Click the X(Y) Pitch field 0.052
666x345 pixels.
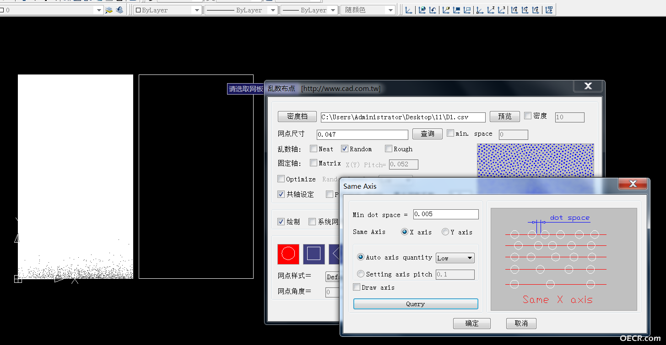[403, 165]
